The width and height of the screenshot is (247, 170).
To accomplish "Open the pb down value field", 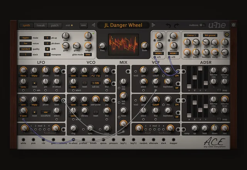I will click(47, 43).
